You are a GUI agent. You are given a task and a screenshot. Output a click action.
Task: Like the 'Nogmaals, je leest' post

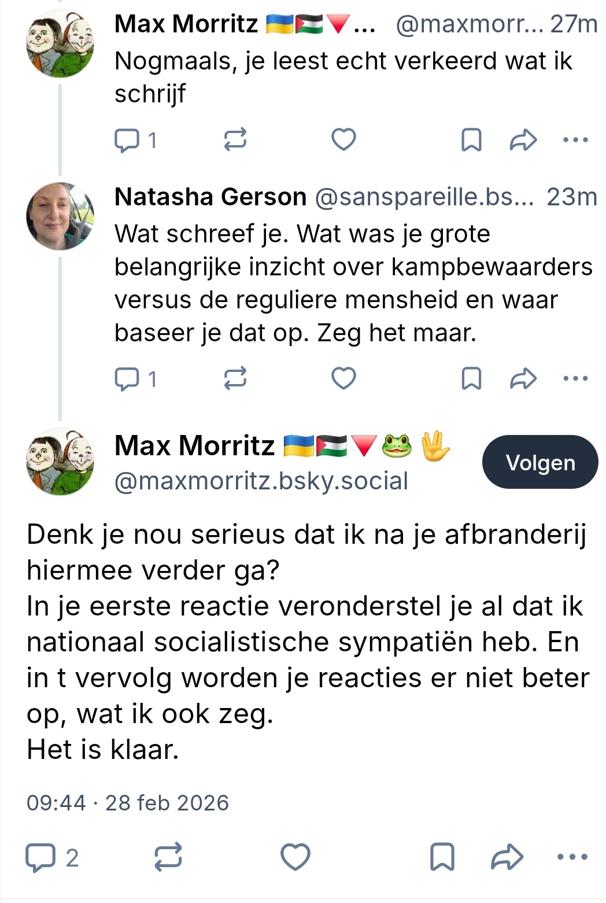tap(343, 140)
